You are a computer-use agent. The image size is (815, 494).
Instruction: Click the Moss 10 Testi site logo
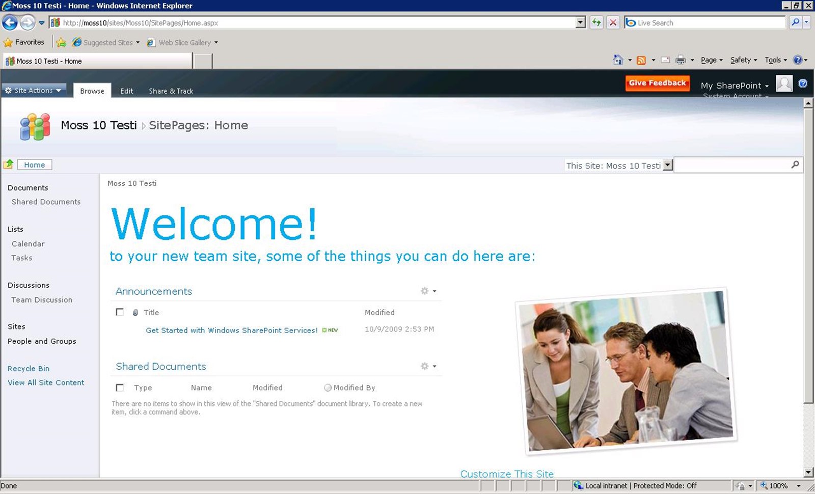[35, 126]
